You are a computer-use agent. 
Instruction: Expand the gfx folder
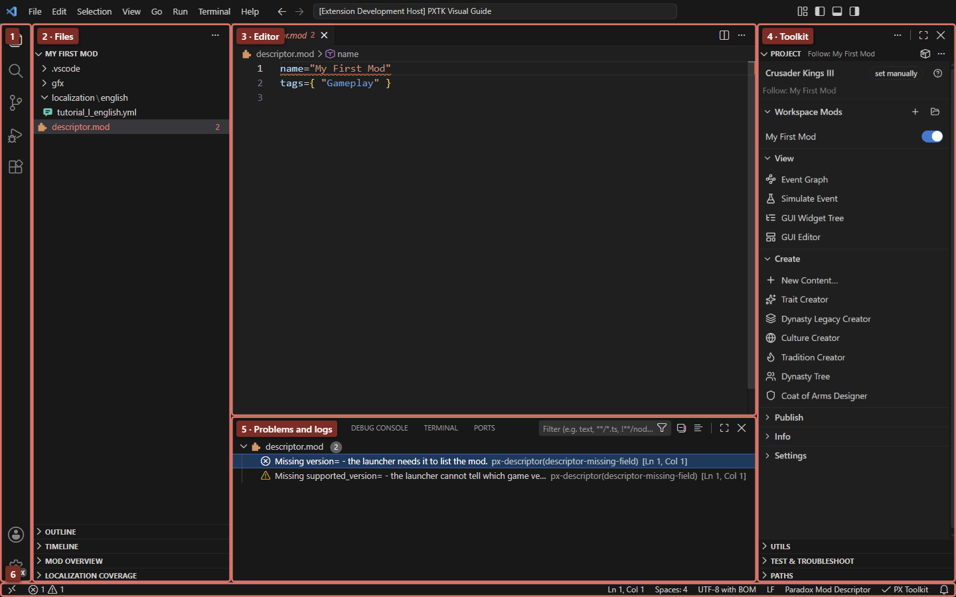[131, 83]
